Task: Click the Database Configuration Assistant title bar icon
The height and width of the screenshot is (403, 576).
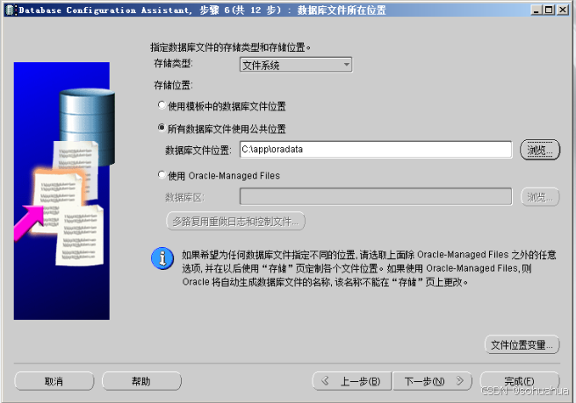Action: tap(11, 10)
